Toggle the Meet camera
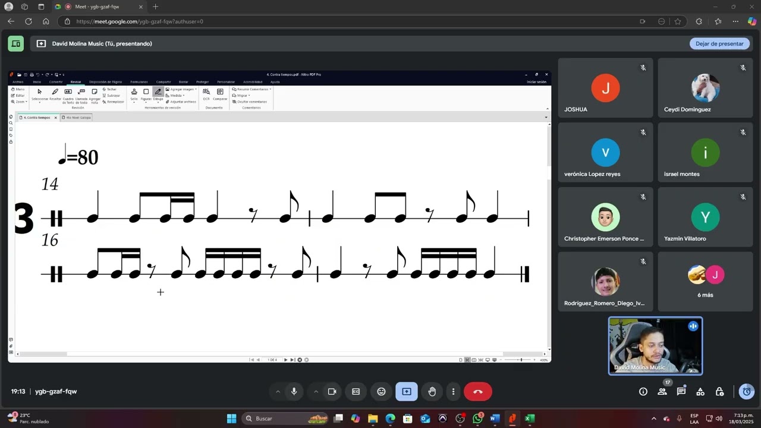 (332, 392)
